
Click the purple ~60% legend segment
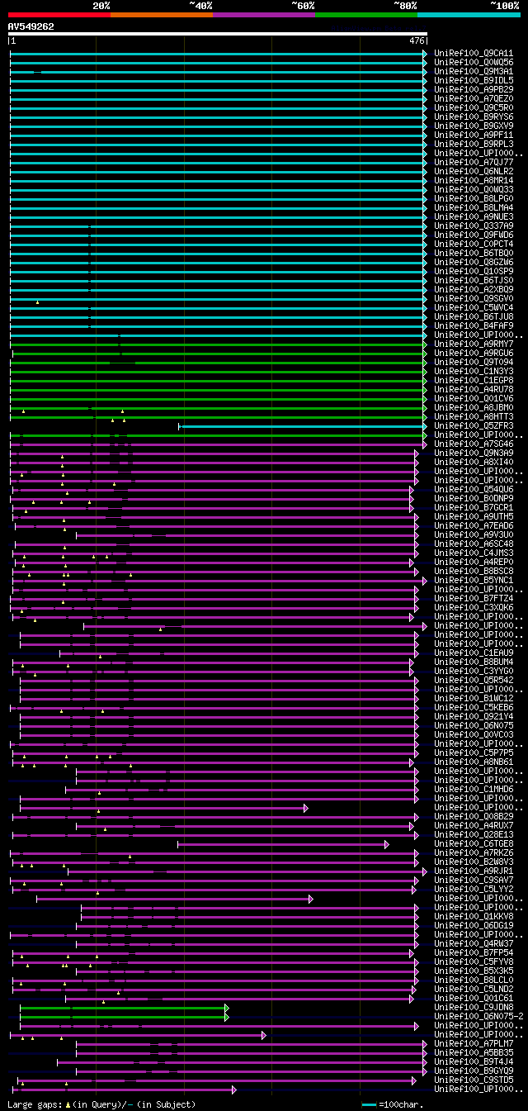click(264, 14)
